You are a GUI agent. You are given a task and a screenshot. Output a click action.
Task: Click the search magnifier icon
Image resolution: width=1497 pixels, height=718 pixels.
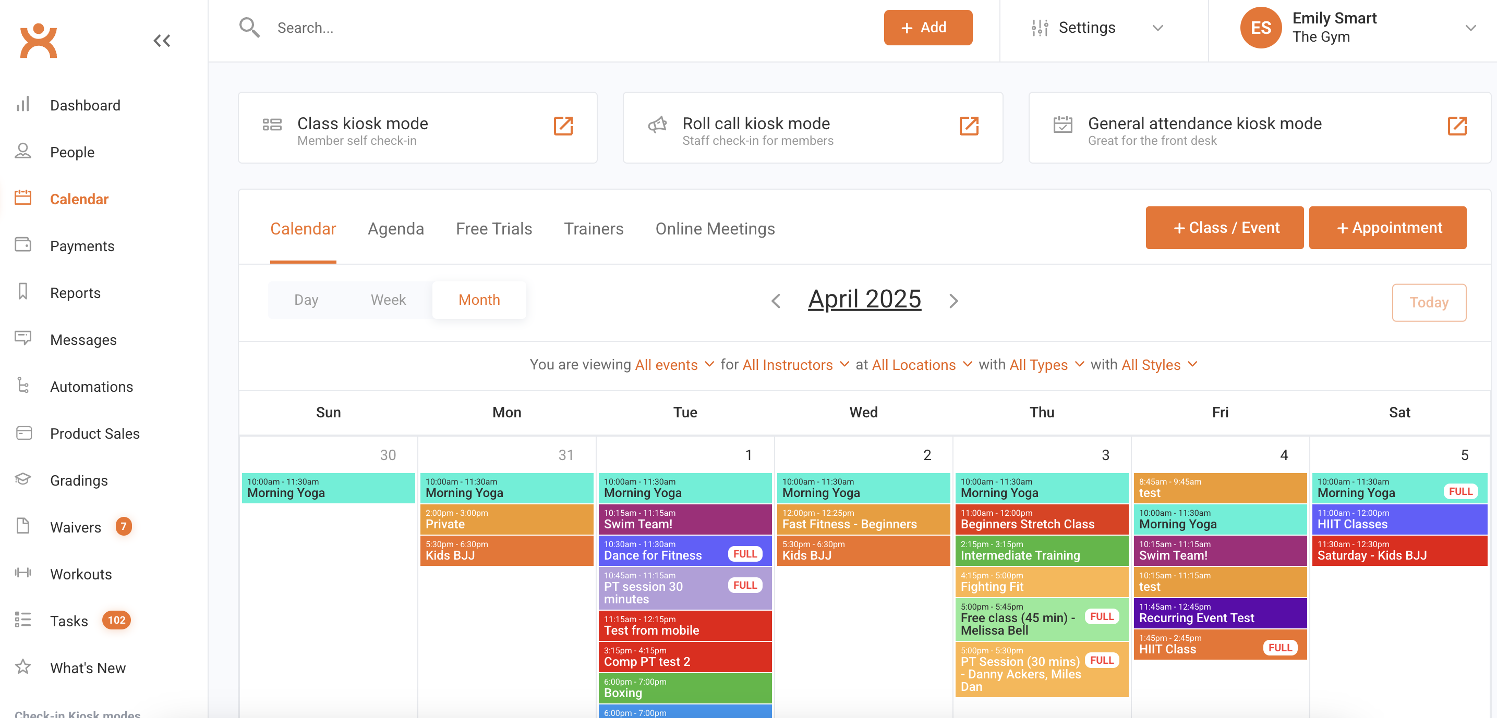coord(249,27)
